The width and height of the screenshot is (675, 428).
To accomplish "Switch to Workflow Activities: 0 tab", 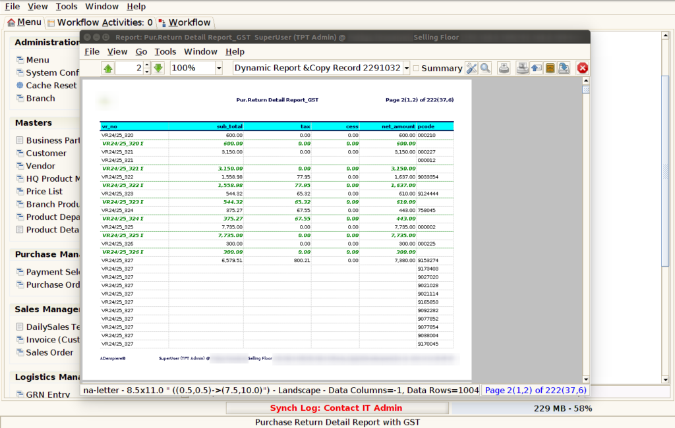I will coord(100,22).
